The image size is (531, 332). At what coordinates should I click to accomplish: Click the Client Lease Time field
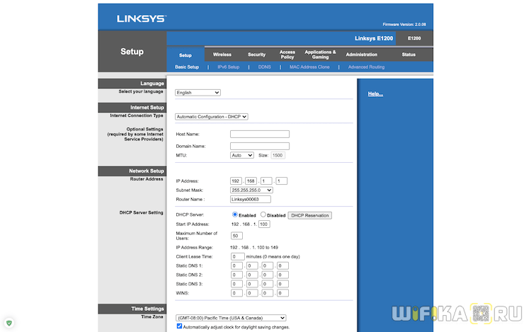[x=238, y=256]
